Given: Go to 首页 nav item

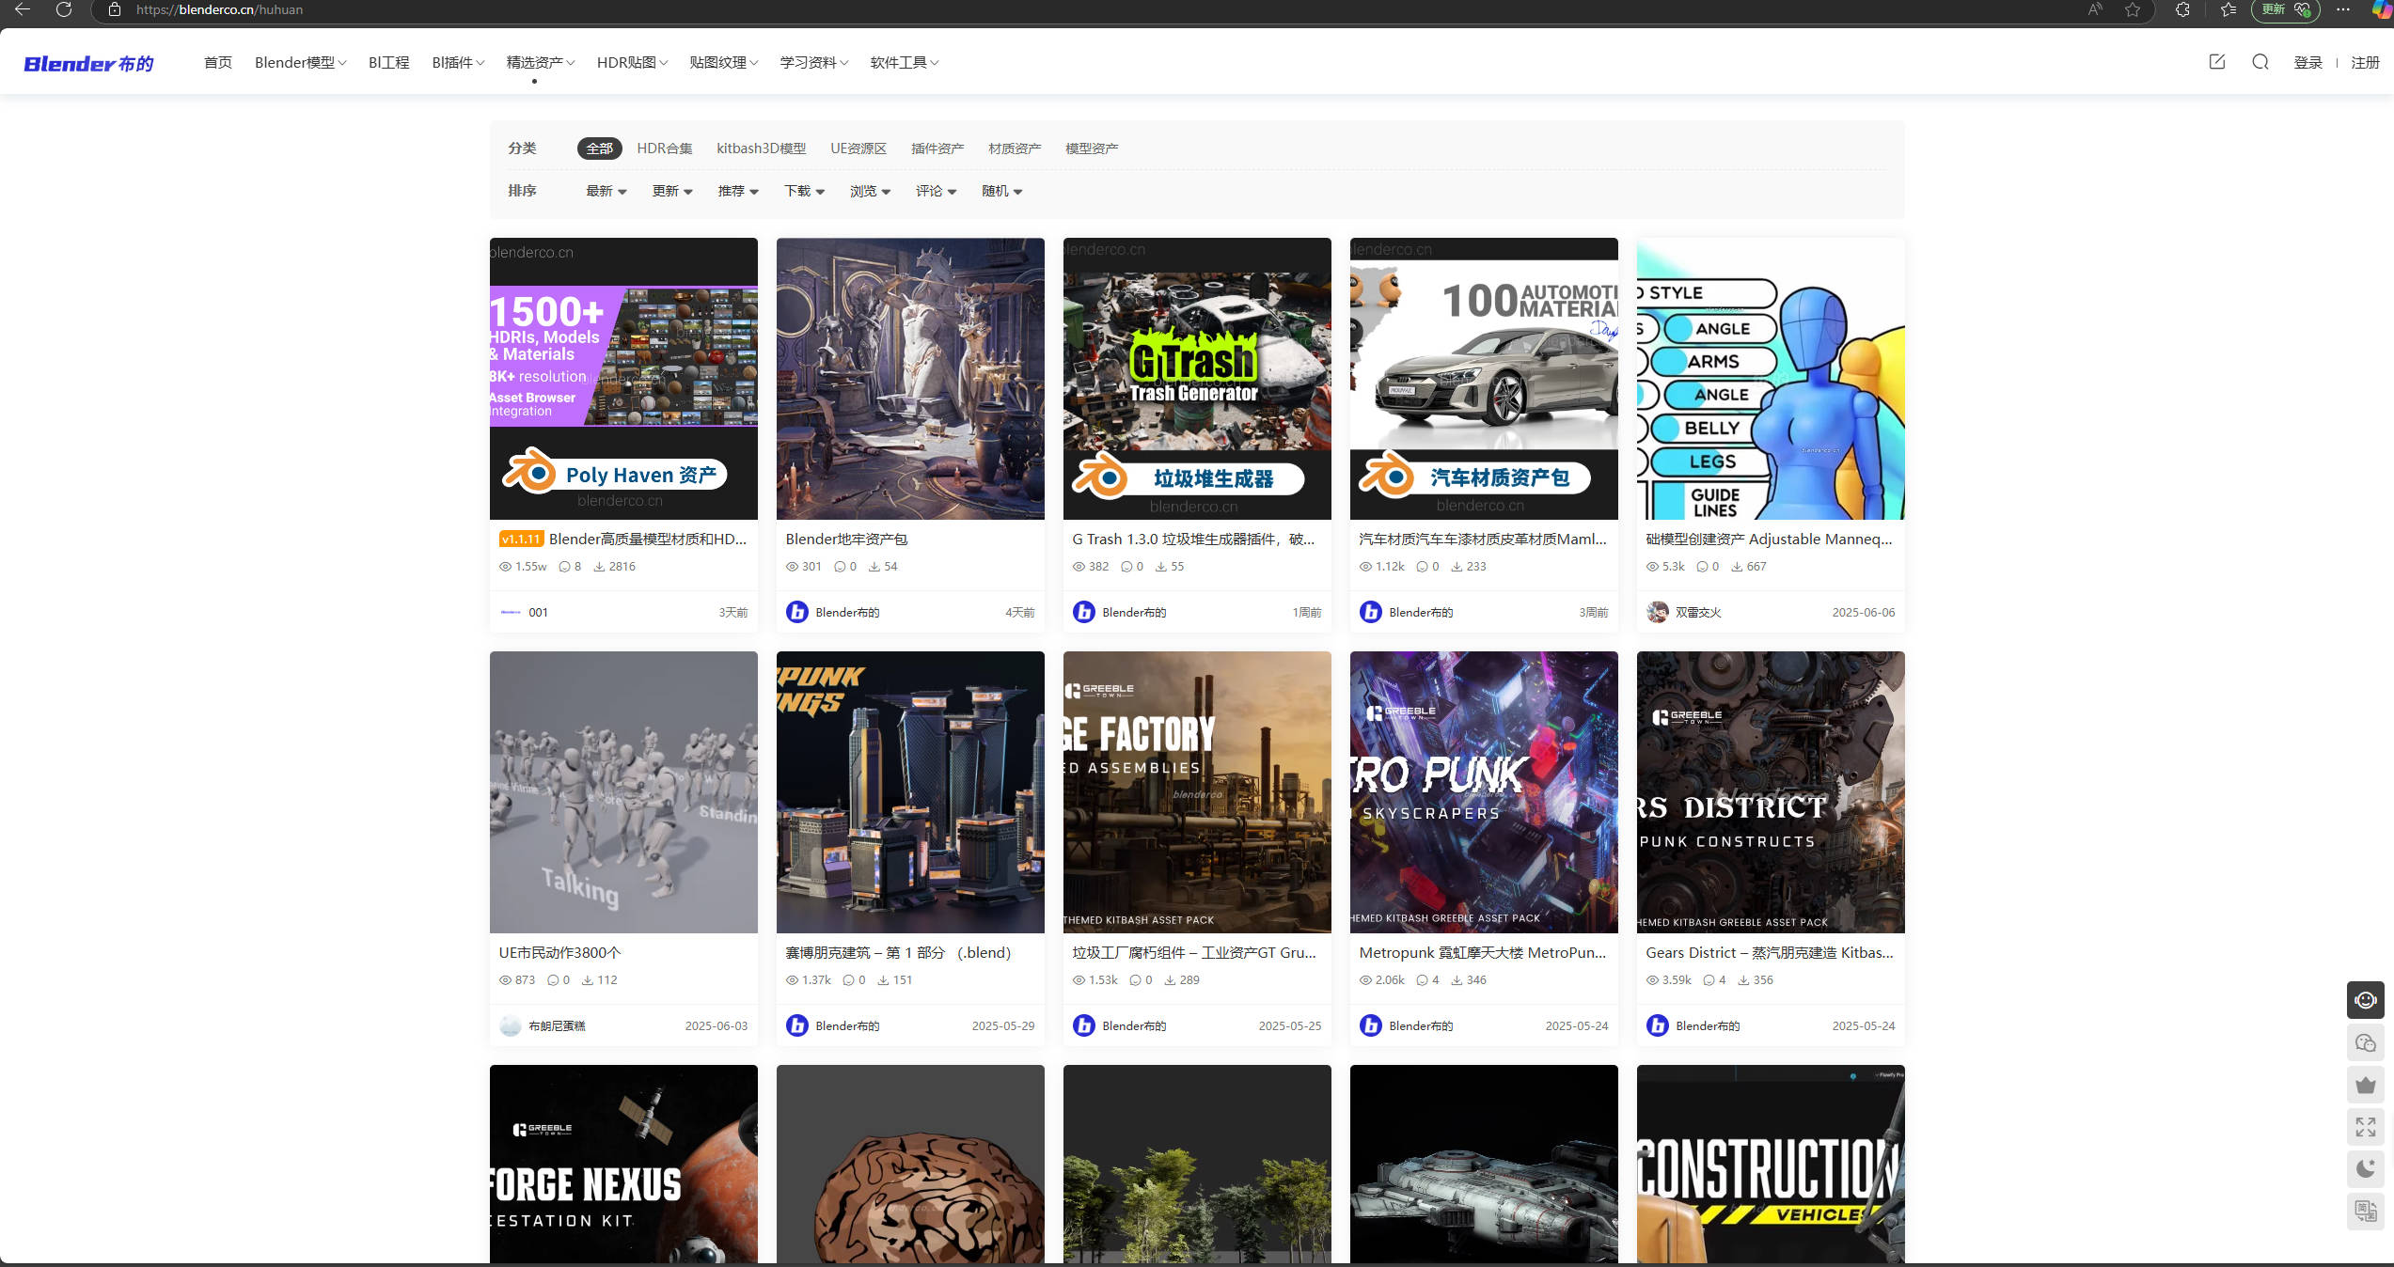Looking at the screenshot, I should tap(217, 62).
